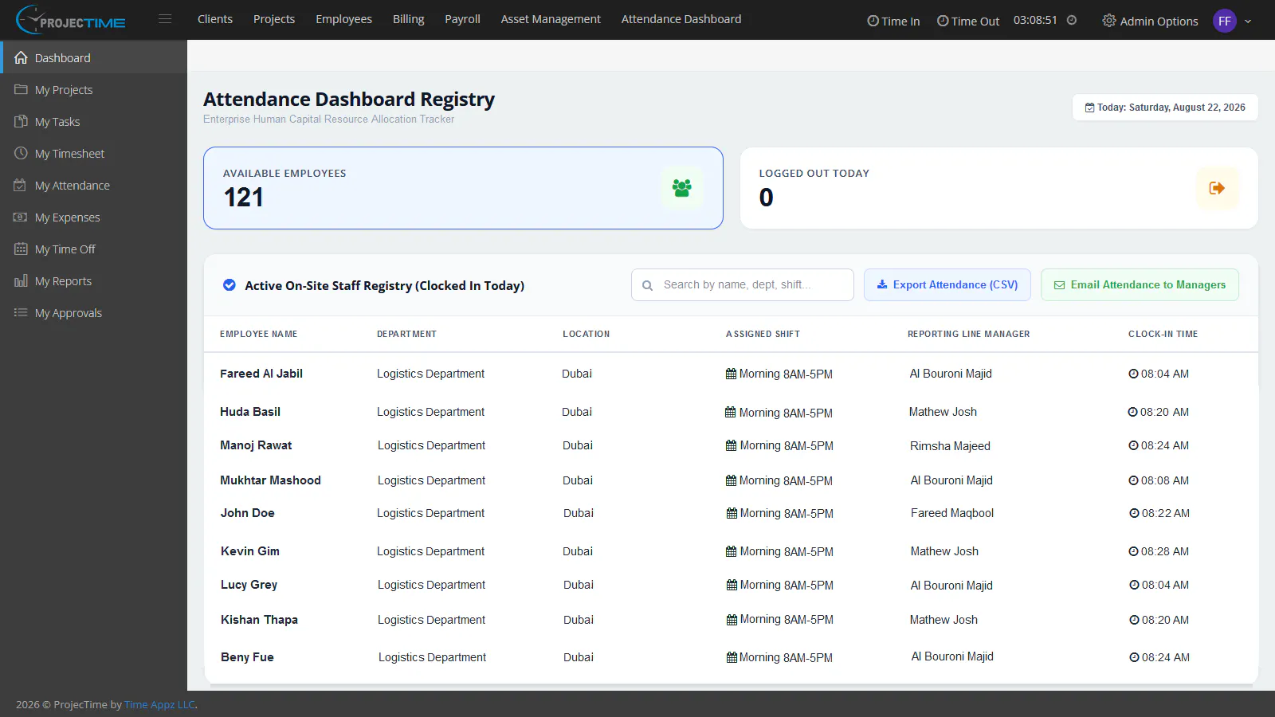Click the search magnifier icon

648,285
